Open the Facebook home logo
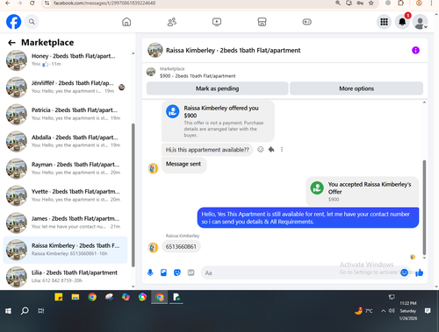 point(13,22)
